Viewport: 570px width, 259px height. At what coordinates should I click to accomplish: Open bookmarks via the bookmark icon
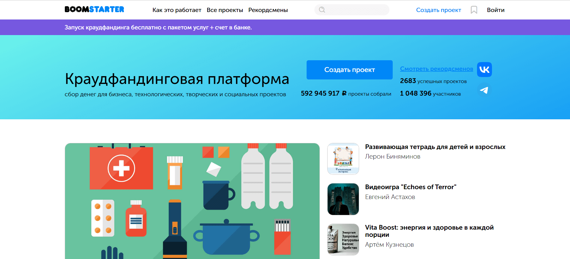474,10
